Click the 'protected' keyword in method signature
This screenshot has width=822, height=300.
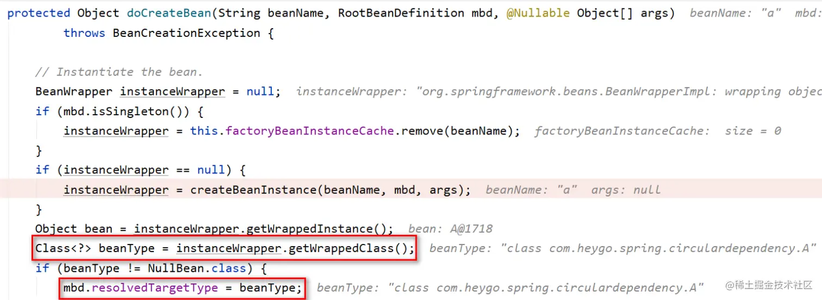[x=39, y=13]
